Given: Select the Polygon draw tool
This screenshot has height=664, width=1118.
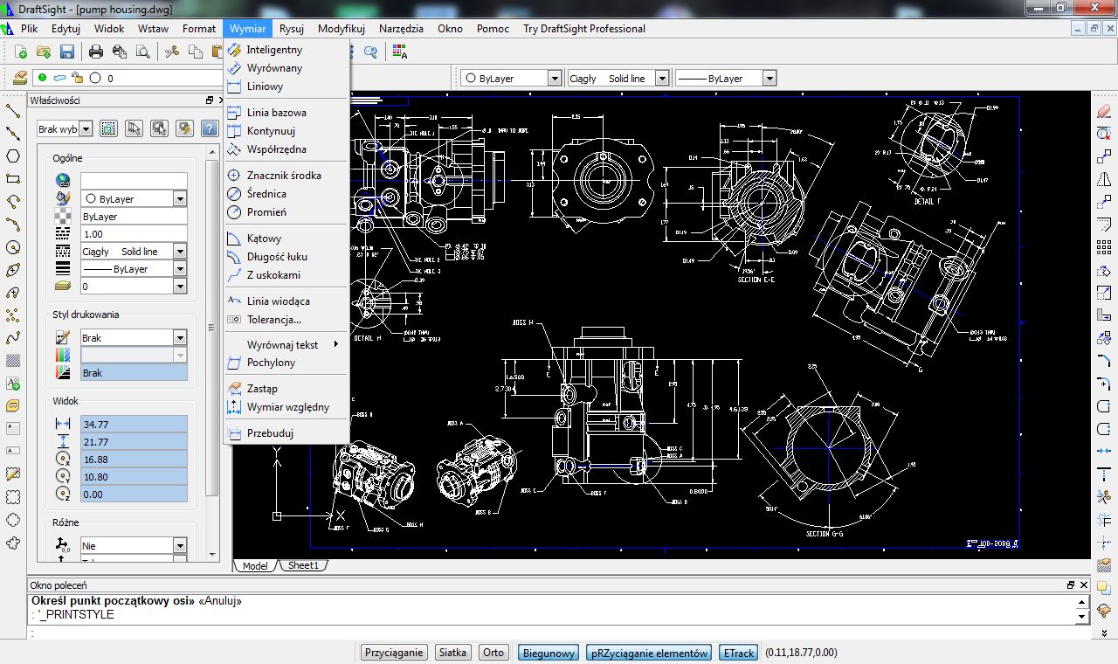Looking at the screenshot, I should [x=13, y=156].
